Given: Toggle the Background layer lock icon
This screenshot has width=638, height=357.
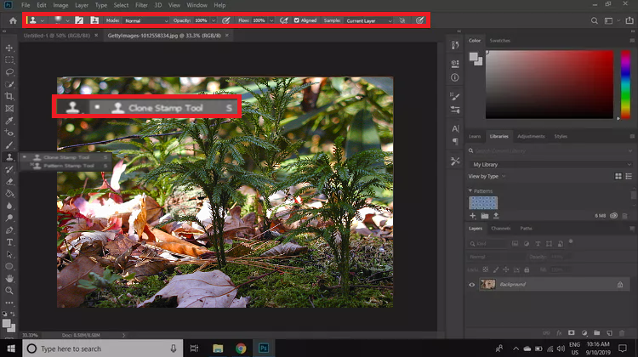Looking at the screenshot, I should pos(620,285).
